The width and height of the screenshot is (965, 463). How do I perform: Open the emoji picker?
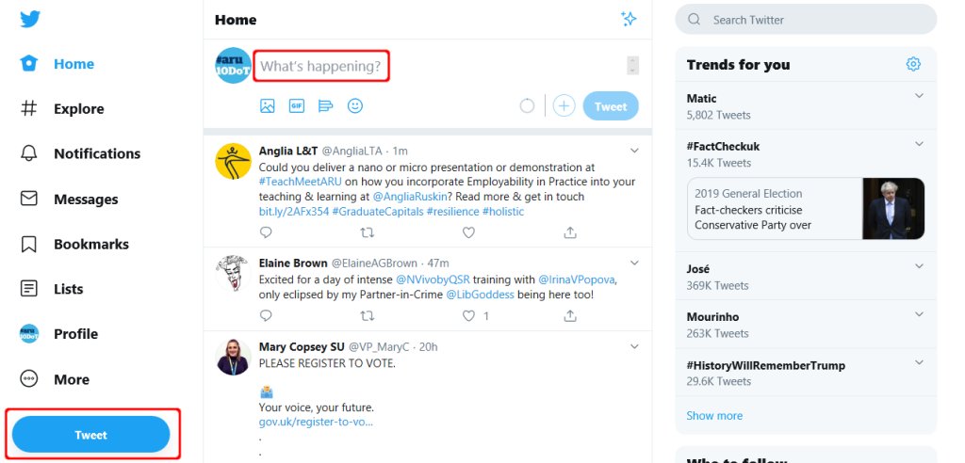(x=355, y=105)
